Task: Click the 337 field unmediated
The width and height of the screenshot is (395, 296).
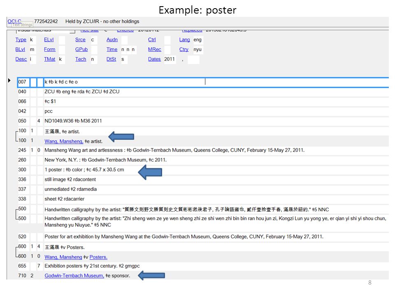Action: coord(70,189)
